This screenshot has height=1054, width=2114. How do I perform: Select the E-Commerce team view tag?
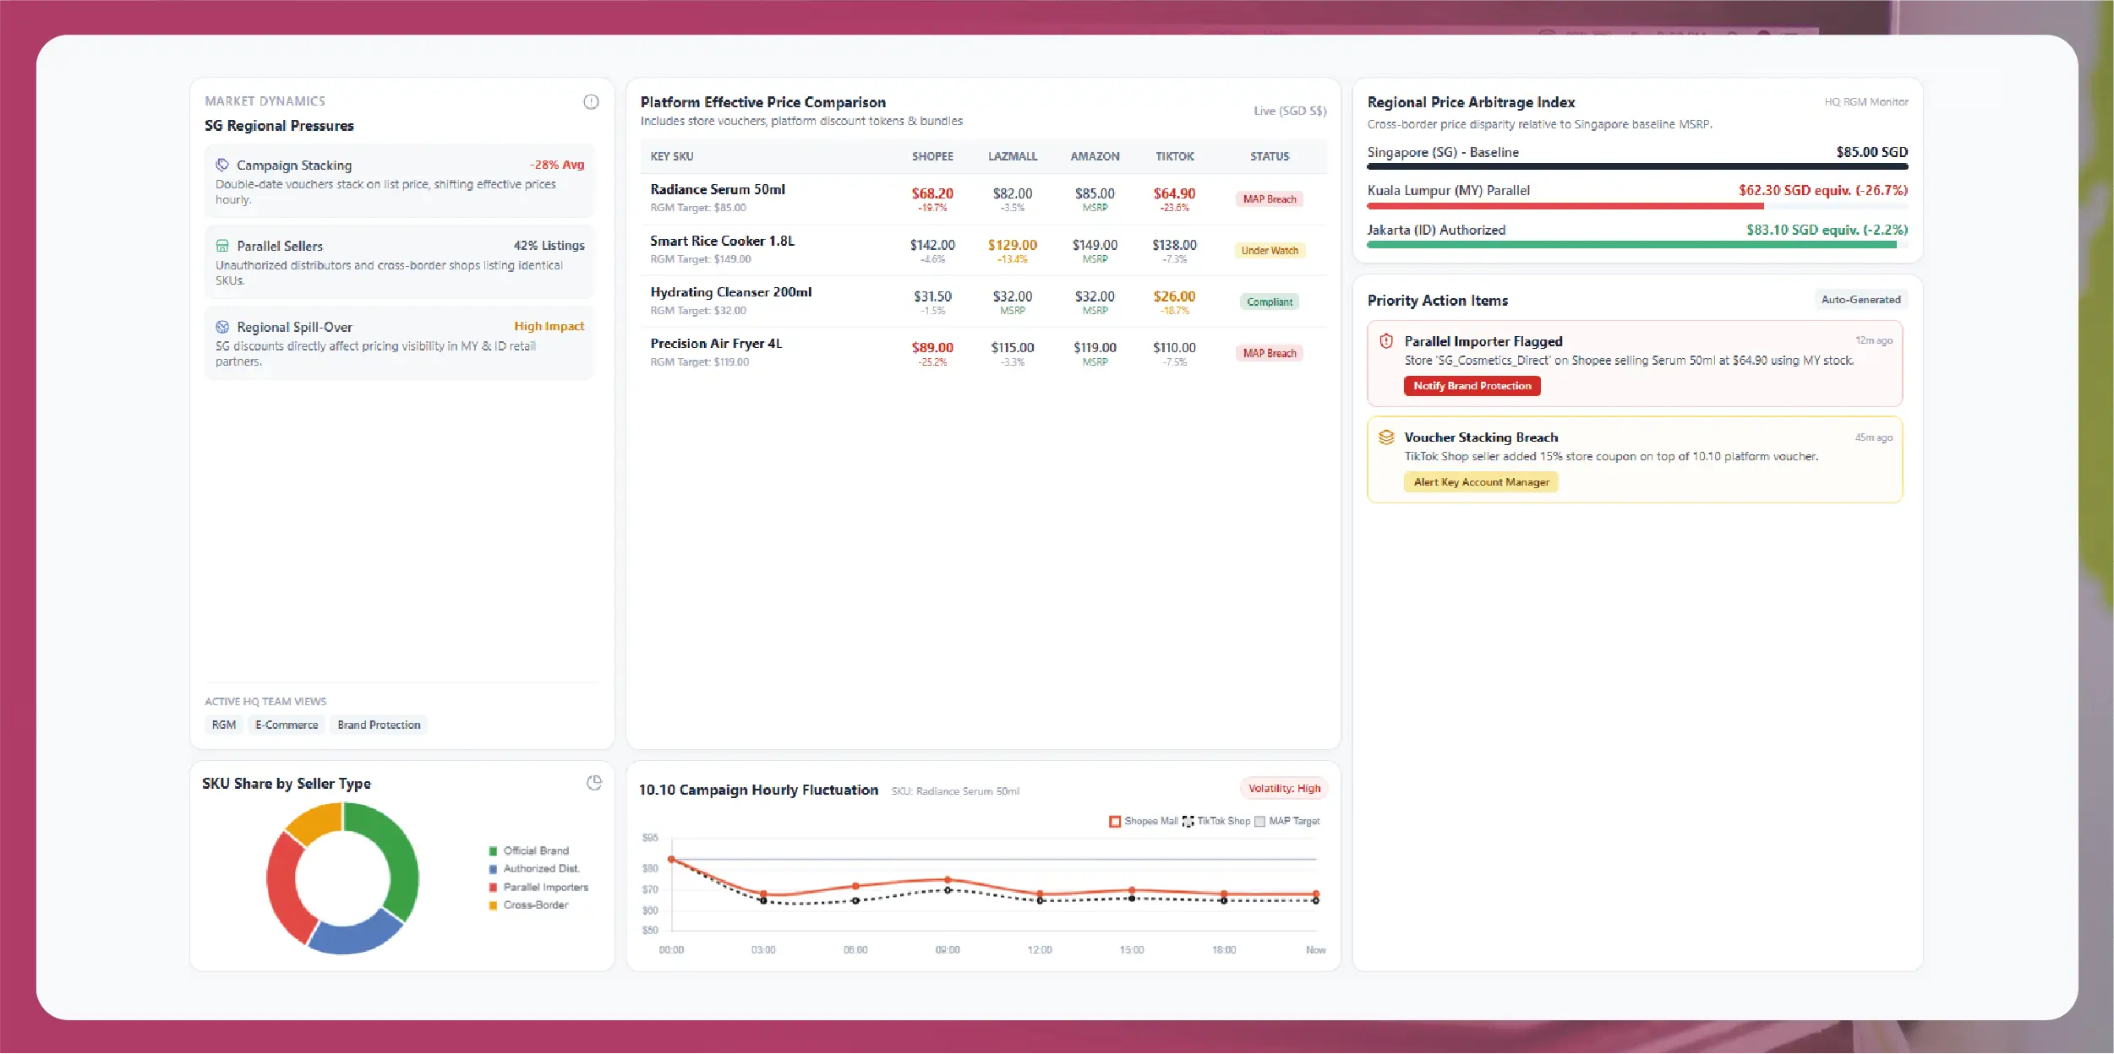tap(287, 725)
